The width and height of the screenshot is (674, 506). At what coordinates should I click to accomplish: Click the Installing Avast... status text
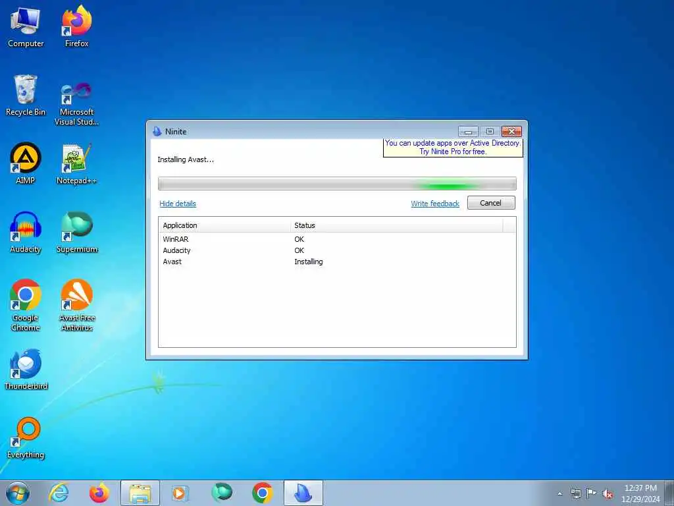click(186, 159)
